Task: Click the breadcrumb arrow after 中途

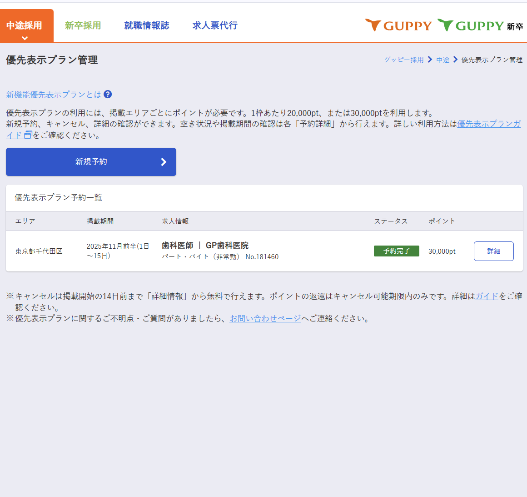Action: [x=455, y=60]
